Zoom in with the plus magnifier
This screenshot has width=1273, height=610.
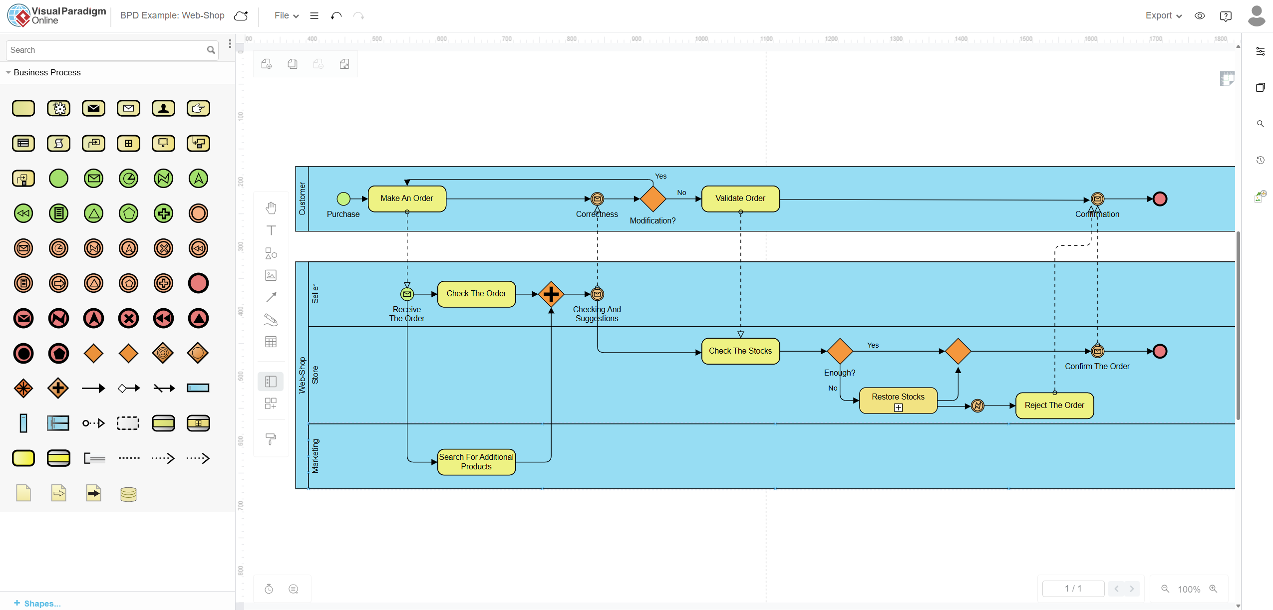click(1213, 589)
